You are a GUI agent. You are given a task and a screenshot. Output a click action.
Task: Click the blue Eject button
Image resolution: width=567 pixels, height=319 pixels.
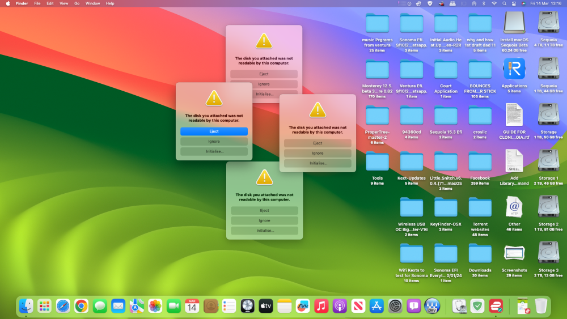(214, 131)
